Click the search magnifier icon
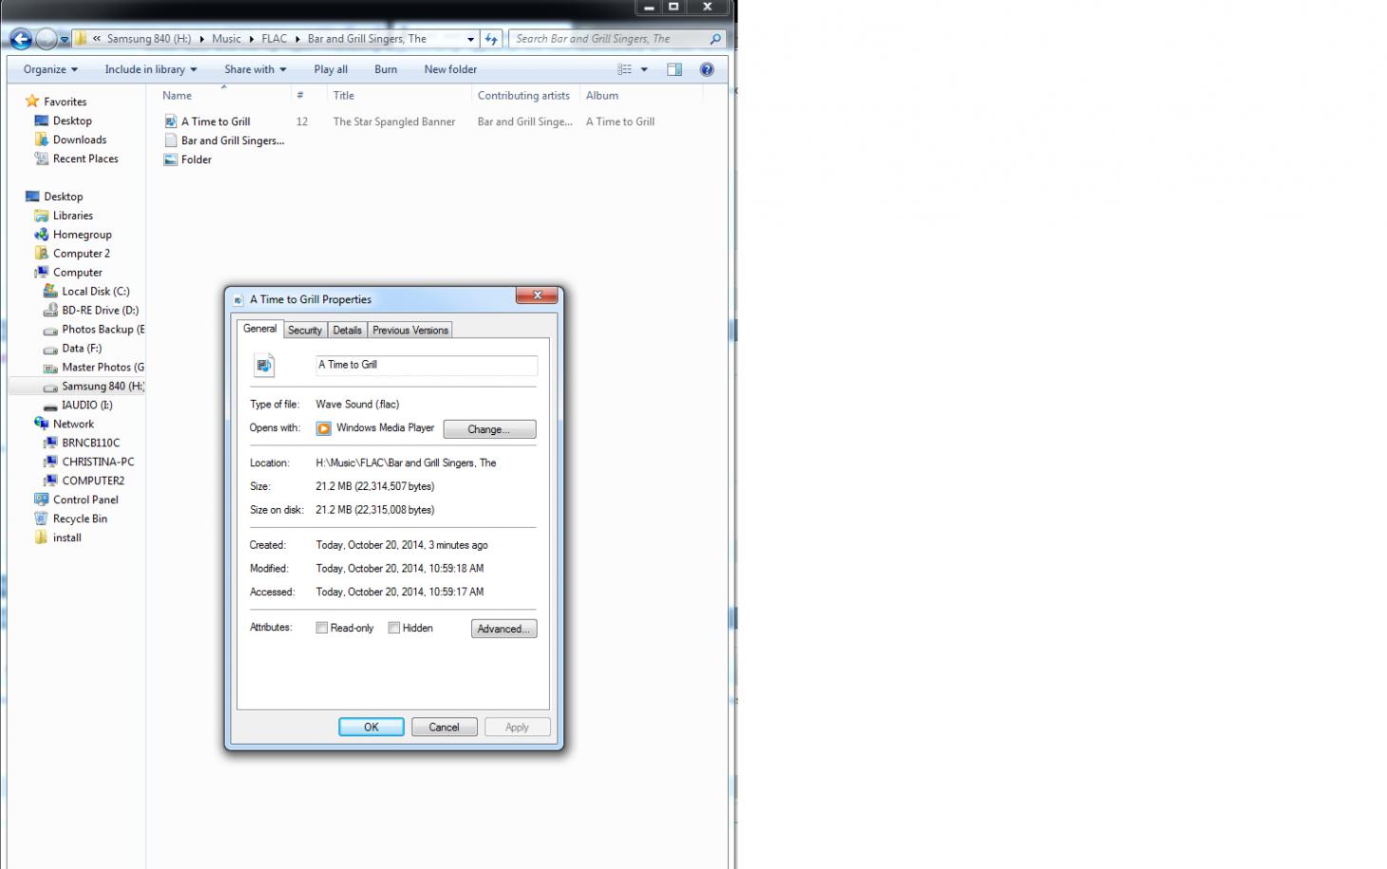Screen dimensions: 1387x869 tap(715, 39)
